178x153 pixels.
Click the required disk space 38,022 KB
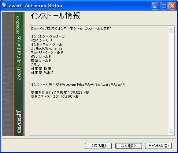coord(80,93)
